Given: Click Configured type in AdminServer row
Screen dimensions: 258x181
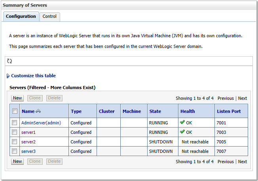Looking at the screenshot, I should (x=81, y=123).
